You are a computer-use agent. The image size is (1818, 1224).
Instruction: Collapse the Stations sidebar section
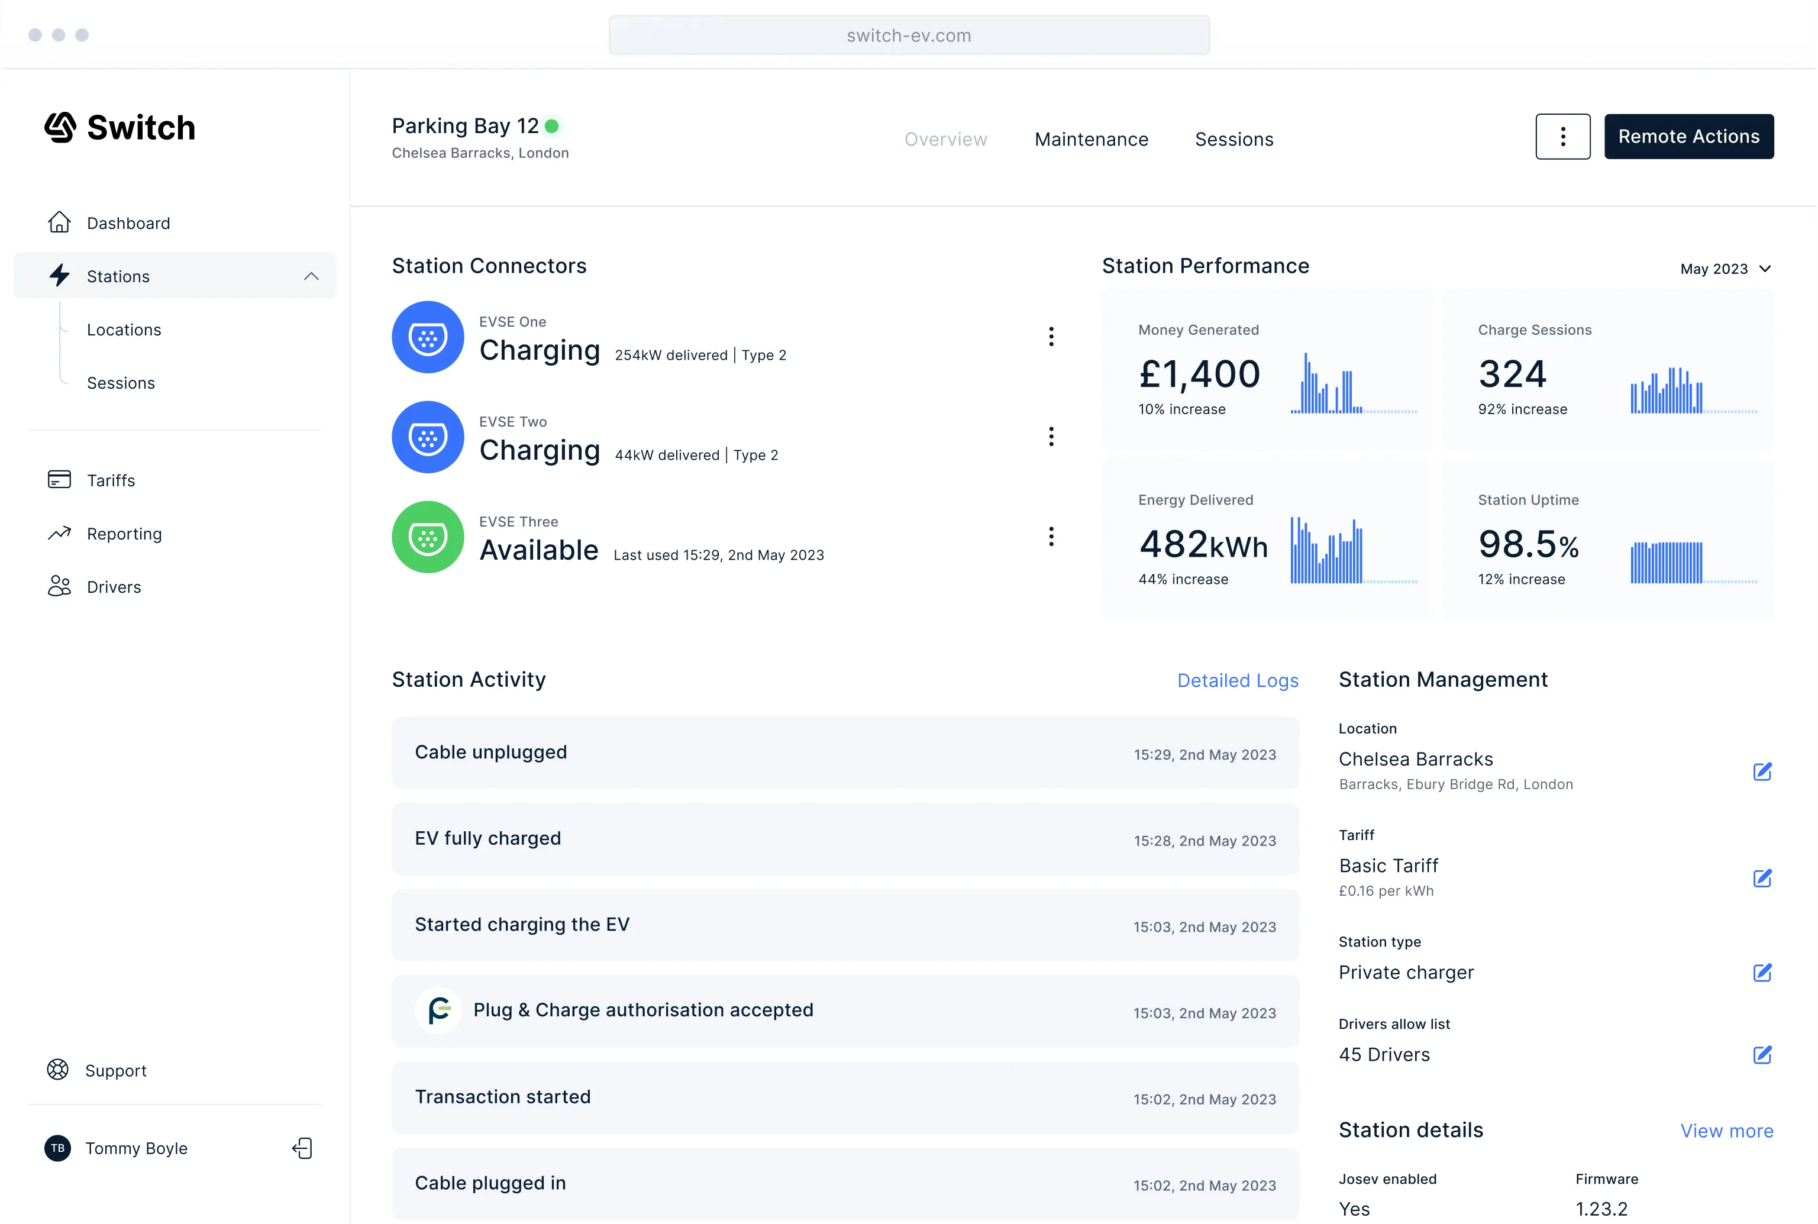[x=311, y=276]
